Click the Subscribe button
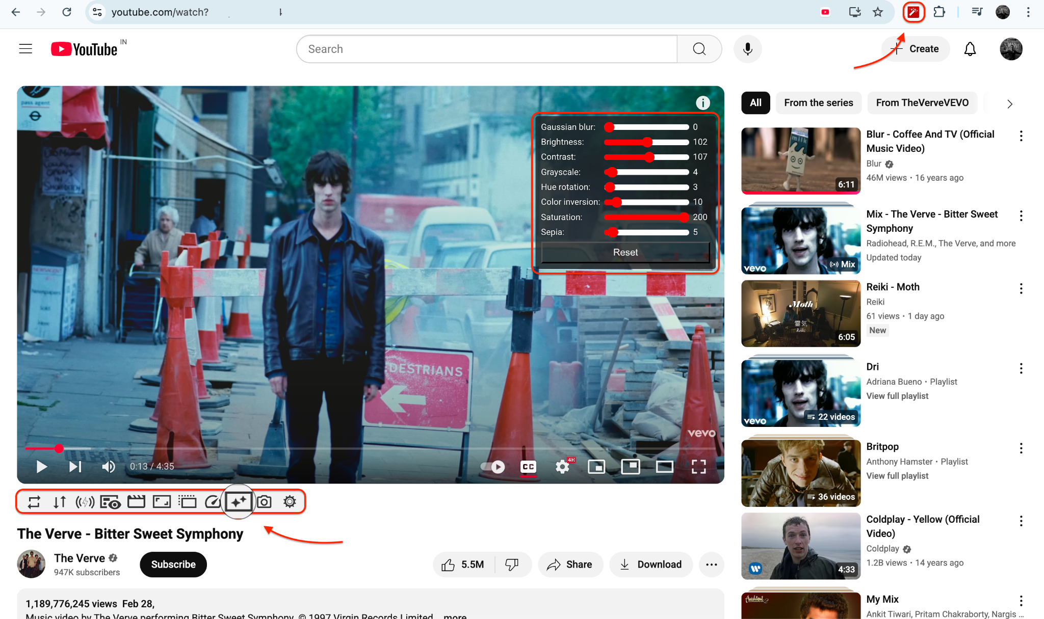The height and width of the screenshot is (619, 1044). click(x=173, y=564)
